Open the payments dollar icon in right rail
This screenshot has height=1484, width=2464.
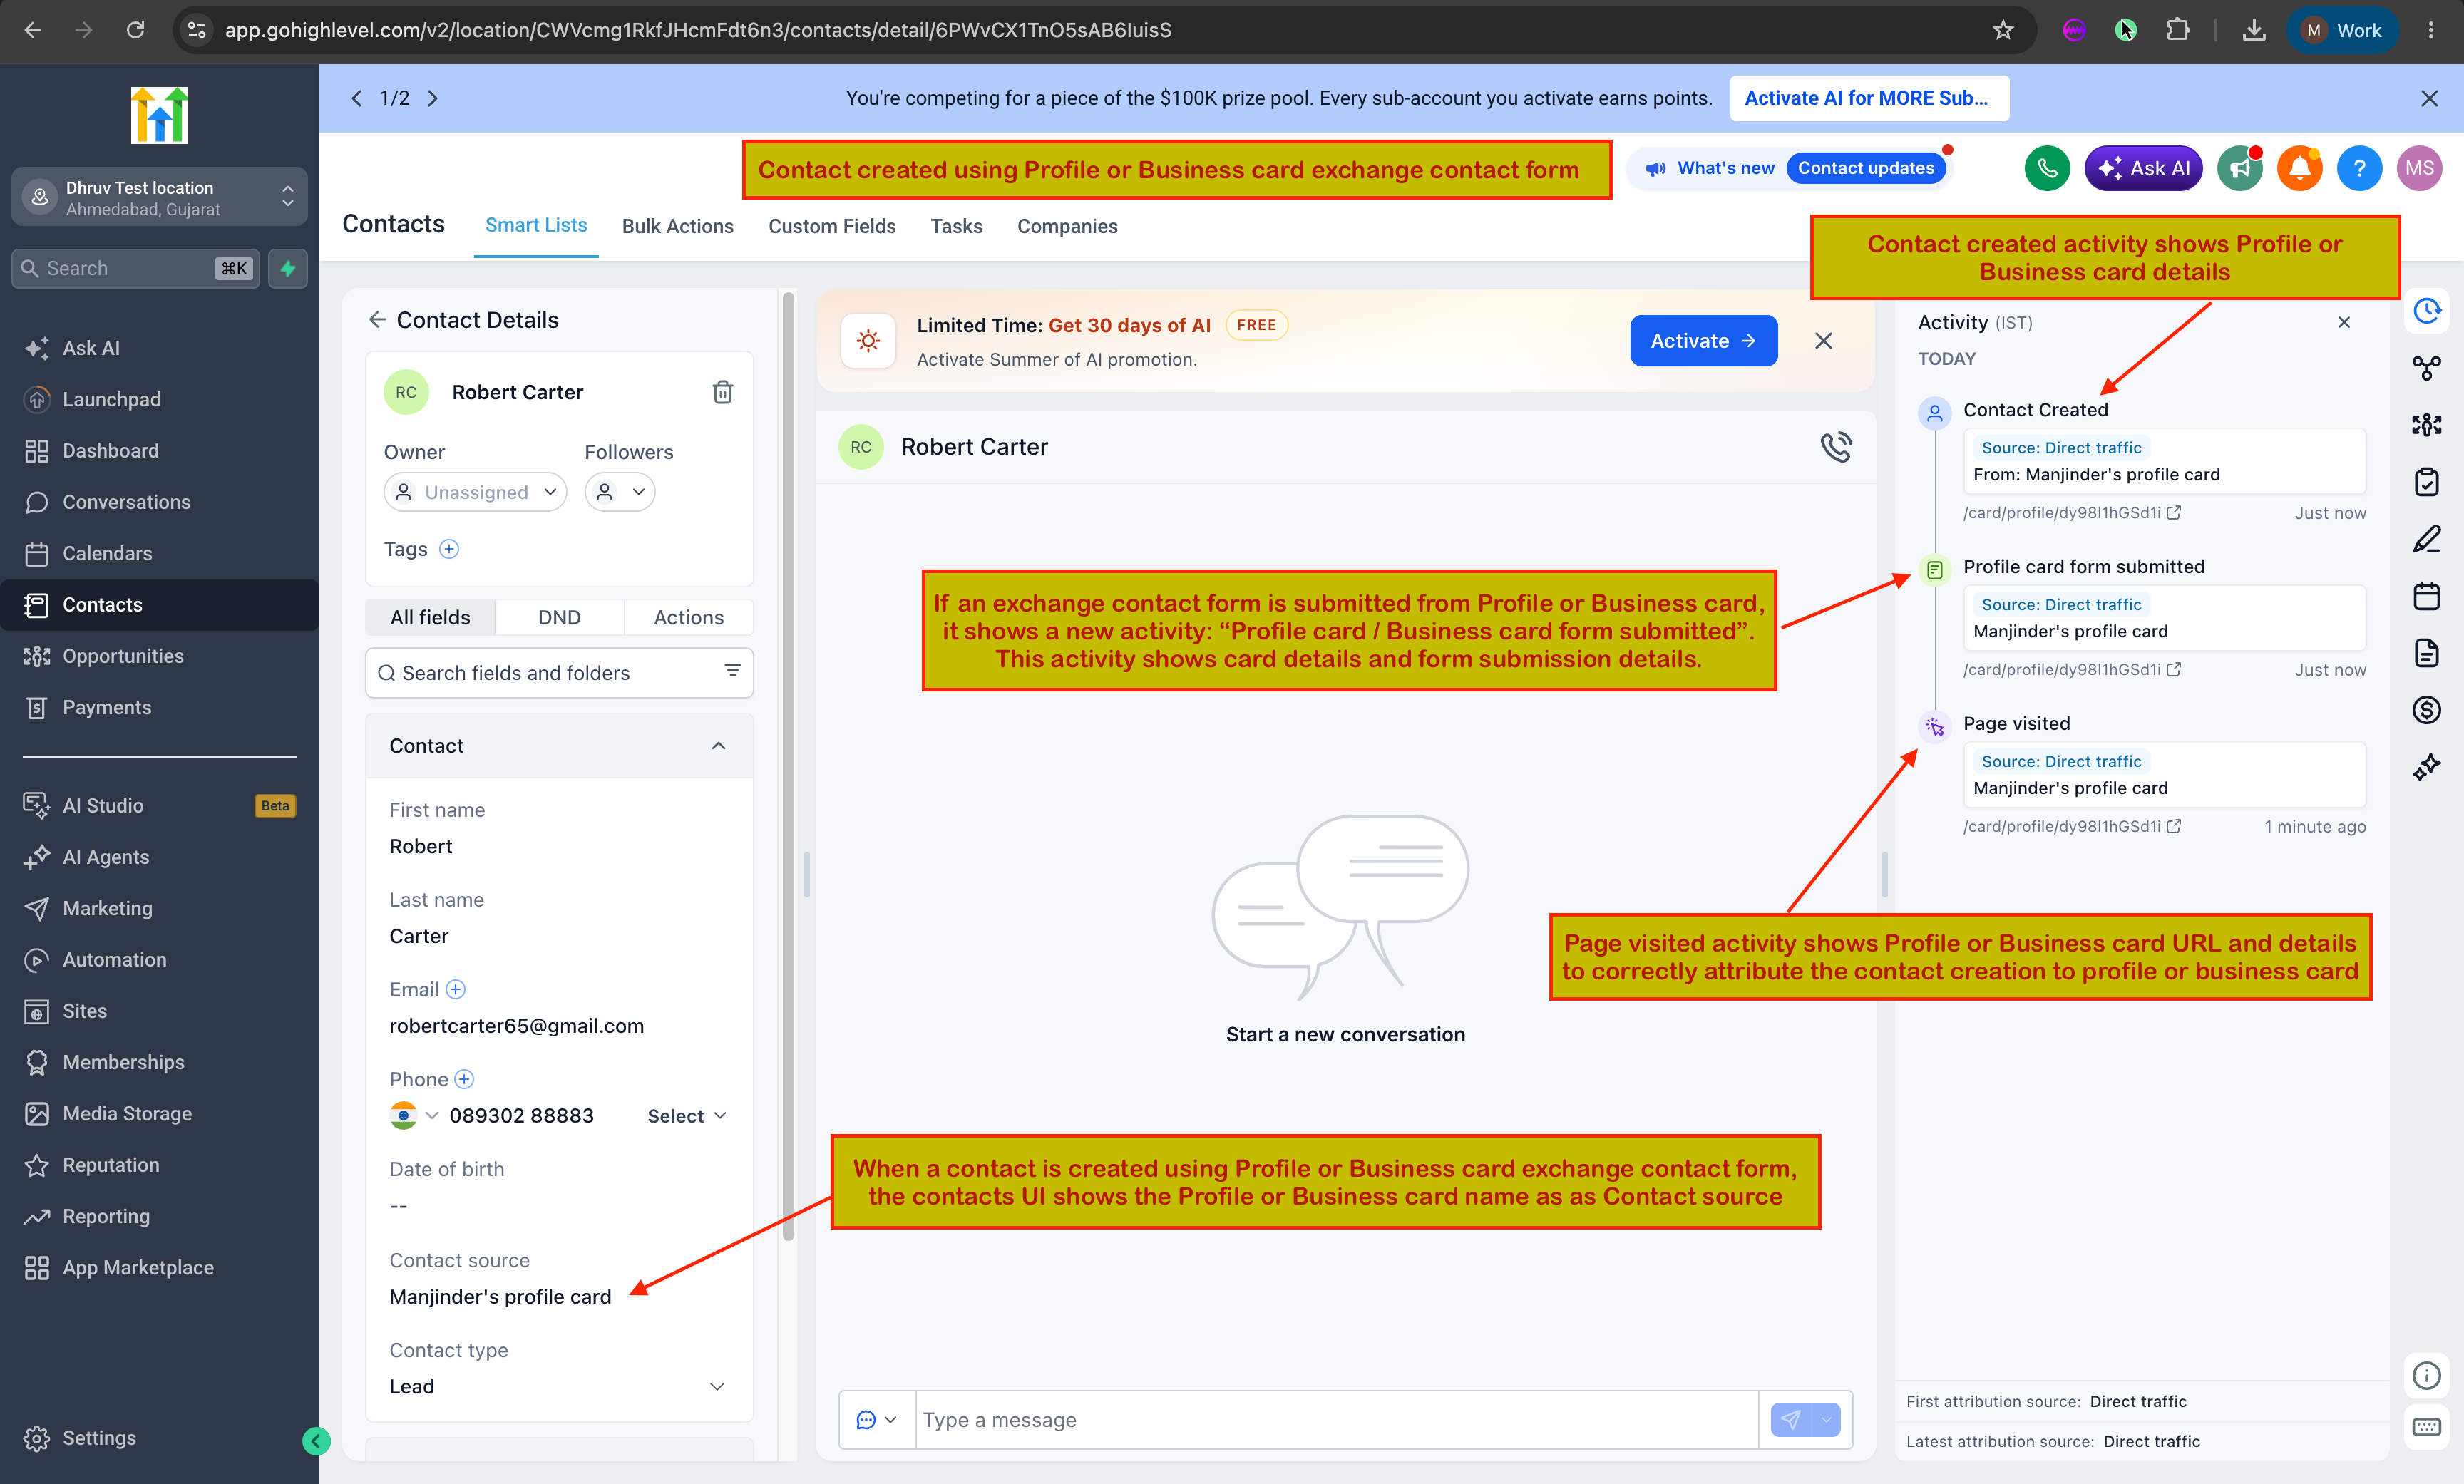click(x=2426, y=710)
